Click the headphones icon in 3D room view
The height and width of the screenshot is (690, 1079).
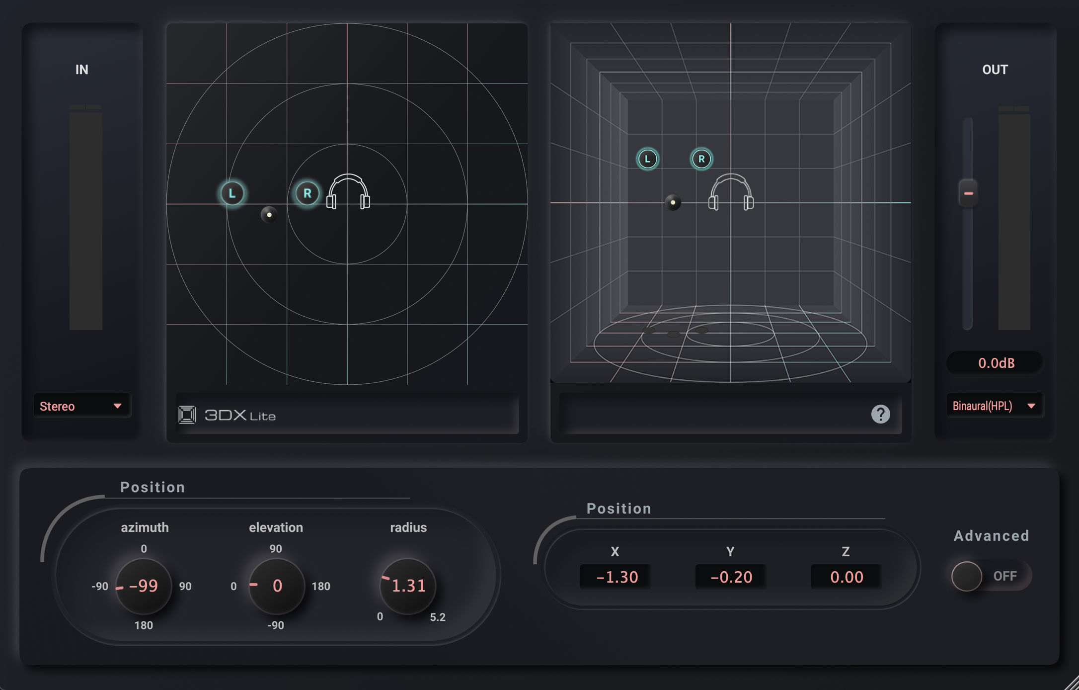(x=731, y=192)
